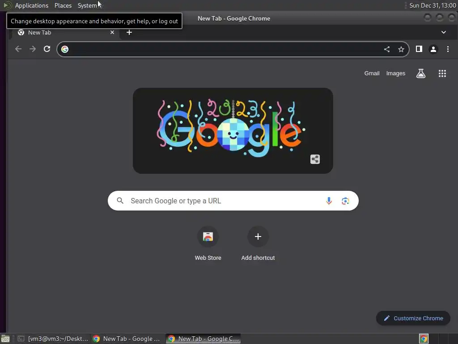Click the Google 2023 doodle
Screen dimensions: 458x344
click(x=233, y=131)
